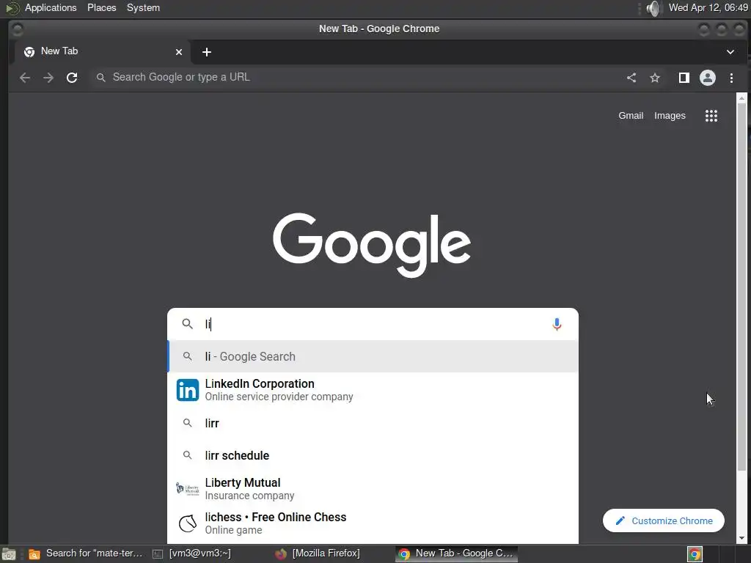Click the scrollbar up arrow
Viewport: 751px width, 563px height.
point(741,98)
